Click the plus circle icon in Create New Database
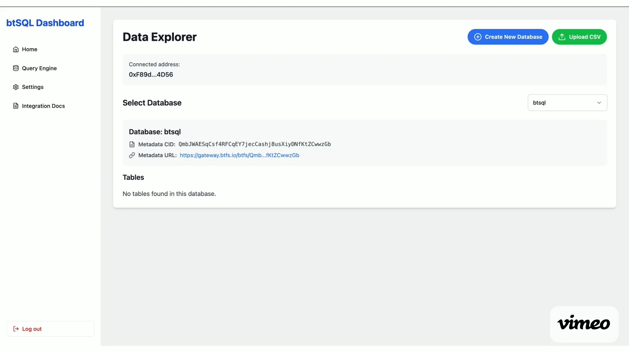Image resolution: width=629 pixels, height=353 pixels. pos(478,37)
